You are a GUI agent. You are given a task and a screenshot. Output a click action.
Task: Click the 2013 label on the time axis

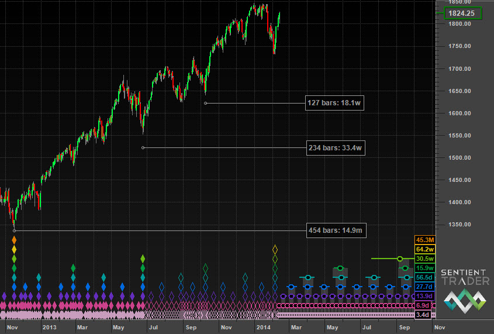[49, 328]
